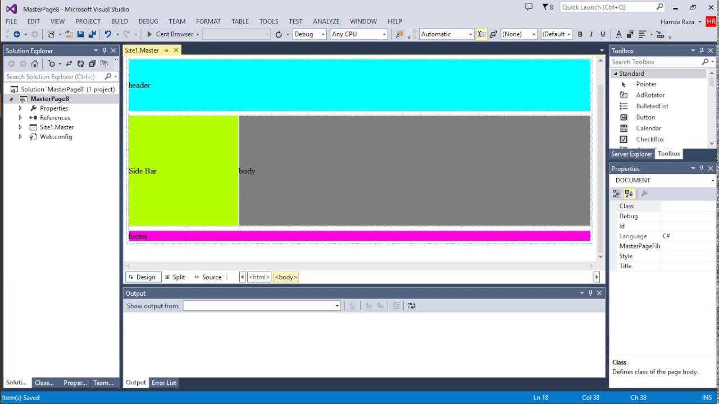The height and width of the screenshot is (404, 719).
Task: Switch to the Error List tab
Action: [x=164, y=383]
